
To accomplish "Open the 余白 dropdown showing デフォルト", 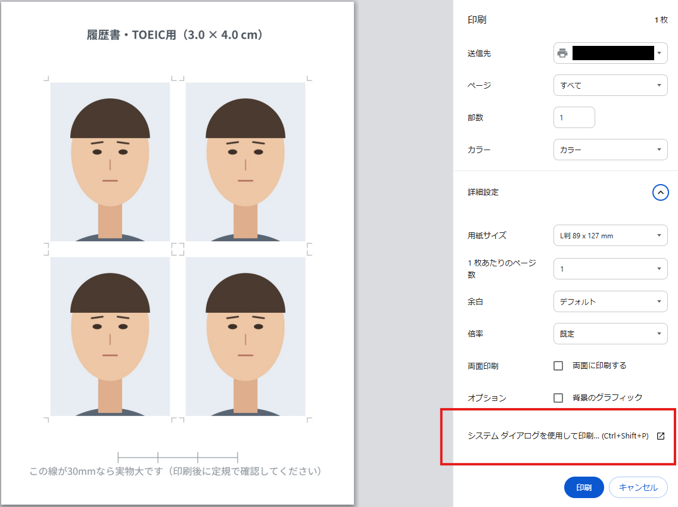I will (x=610, y=301).
